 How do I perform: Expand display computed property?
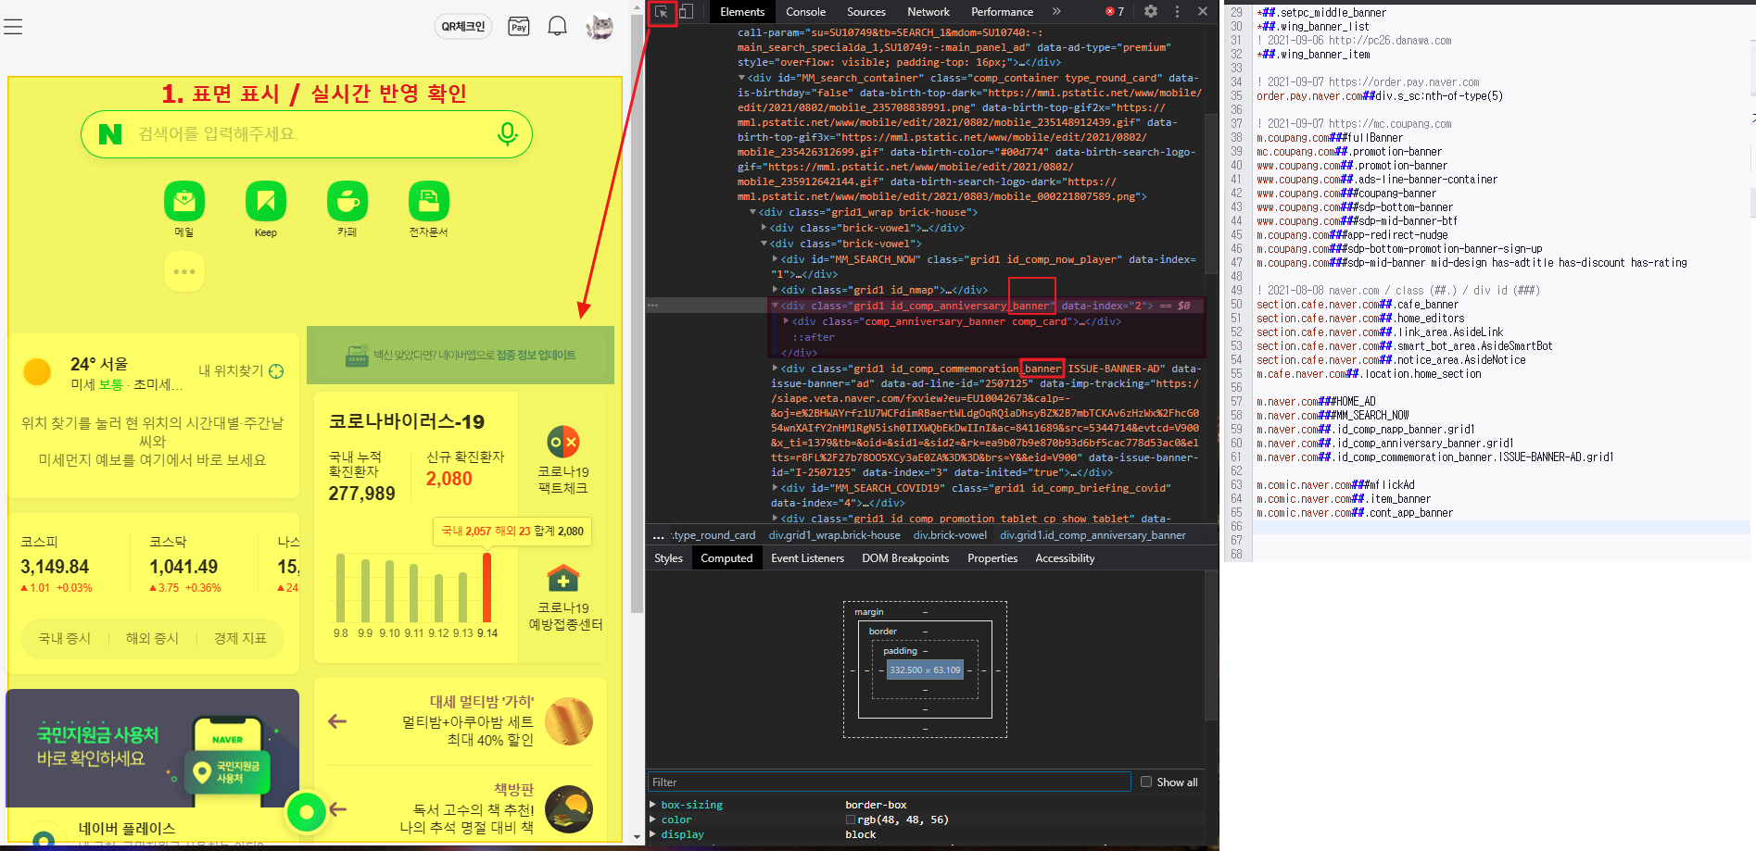653,834
